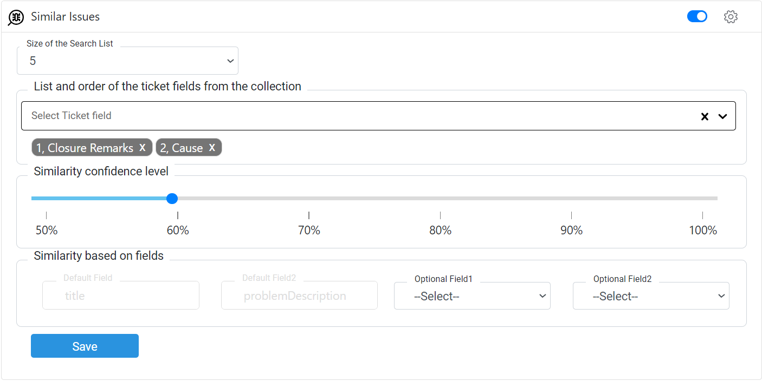Remove the Cause tag
This screenshot has width=762, height=381.
click(x=212, y=147)
